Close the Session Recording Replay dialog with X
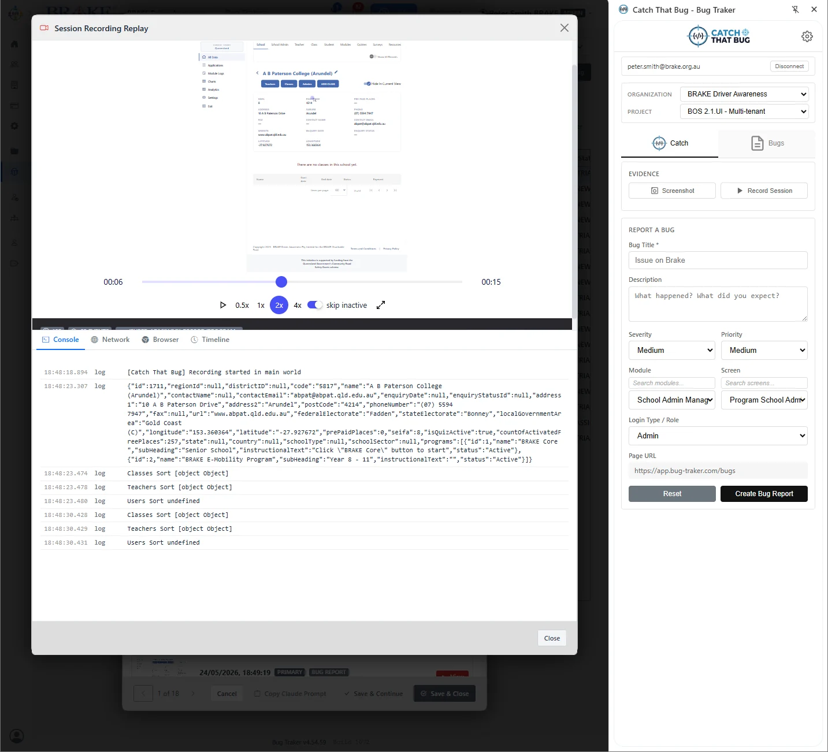 pos(565,28)
